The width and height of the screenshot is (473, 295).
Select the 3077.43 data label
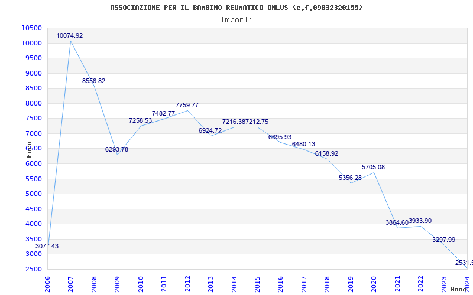pos(47,246)
